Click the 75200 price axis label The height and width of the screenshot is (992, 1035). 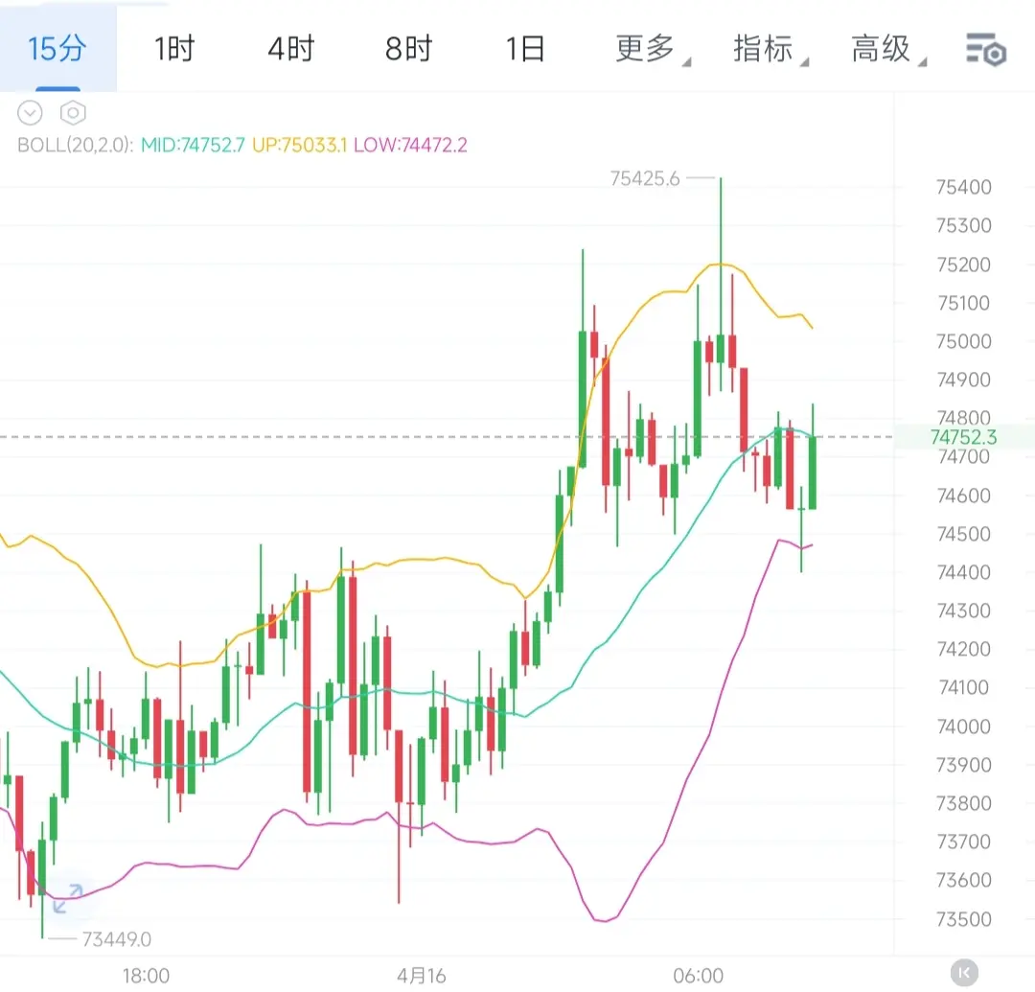[964, 265]
